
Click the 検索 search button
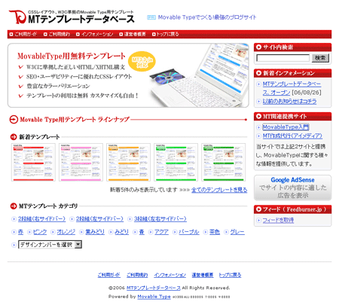[x=320, y=58]
